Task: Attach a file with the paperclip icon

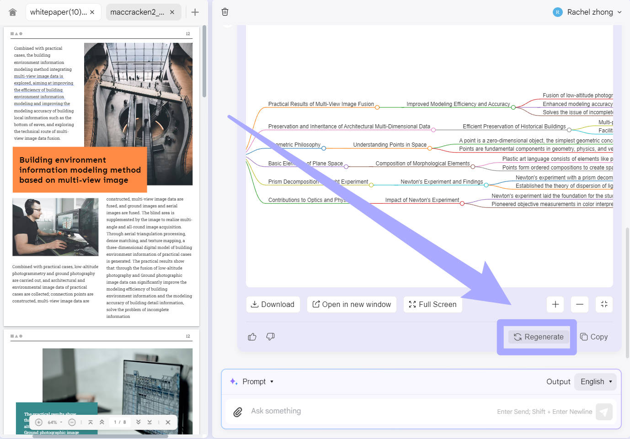Action: (238, 412)
